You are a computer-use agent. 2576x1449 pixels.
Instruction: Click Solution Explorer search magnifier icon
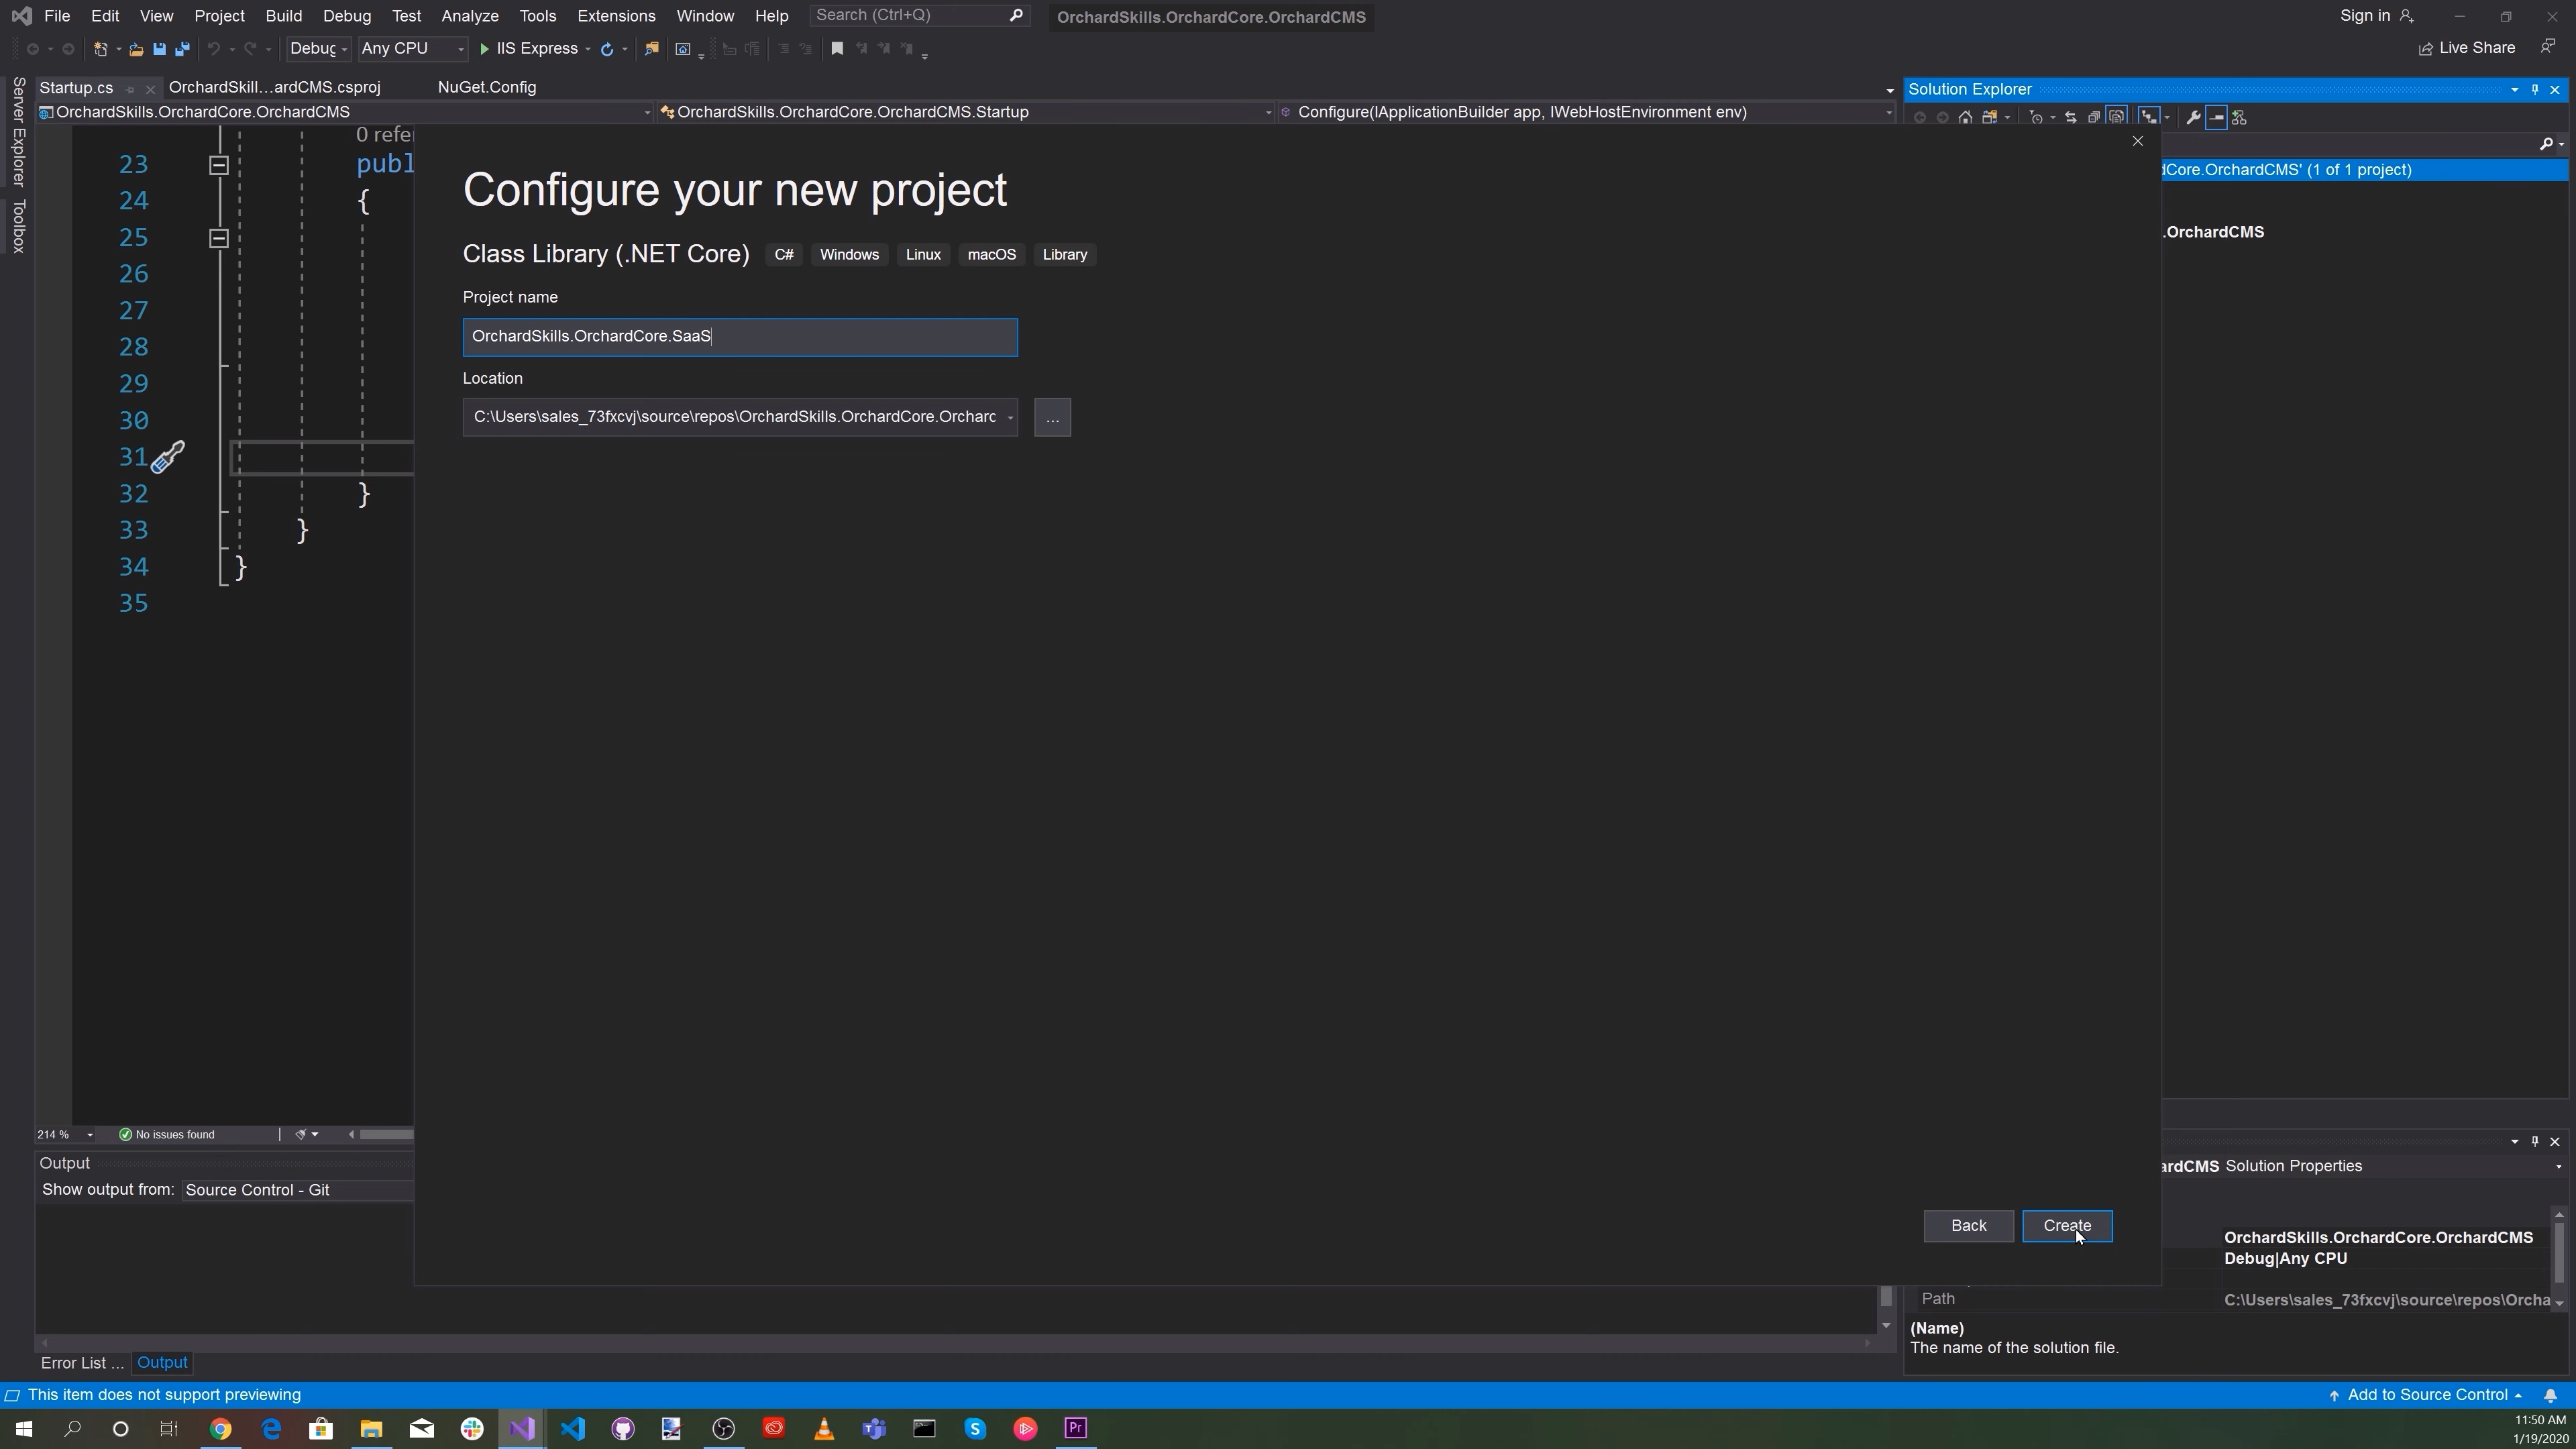2546,144
